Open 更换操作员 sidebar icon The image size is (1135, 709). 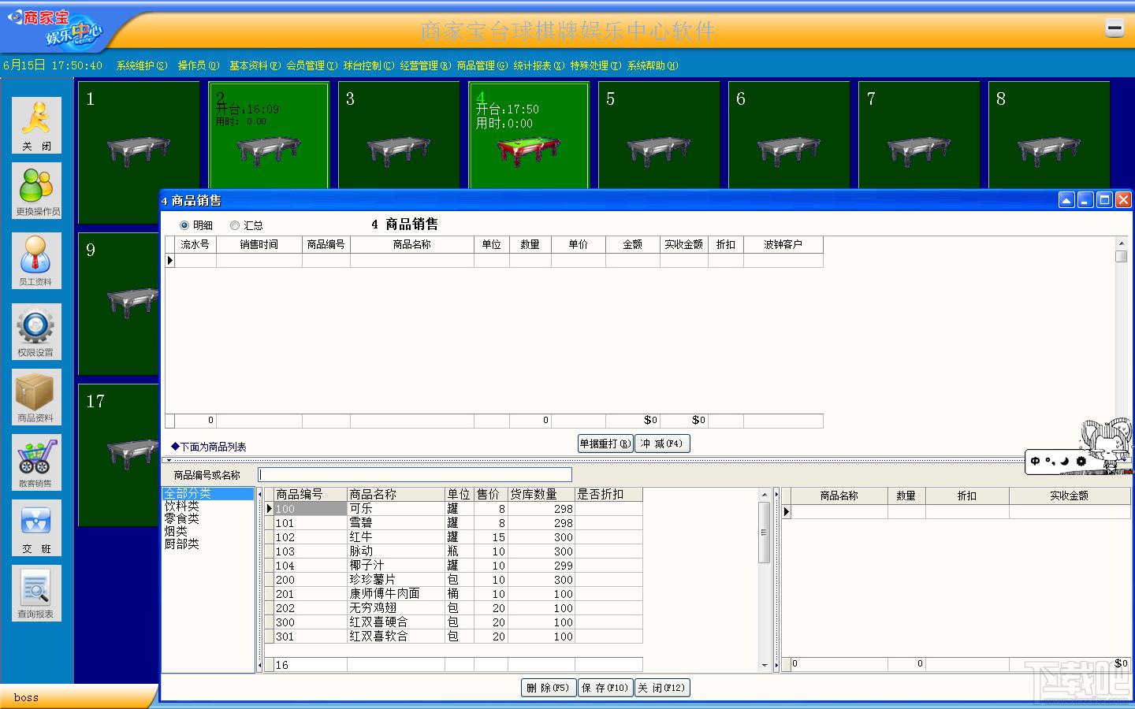tap(36, 191)
